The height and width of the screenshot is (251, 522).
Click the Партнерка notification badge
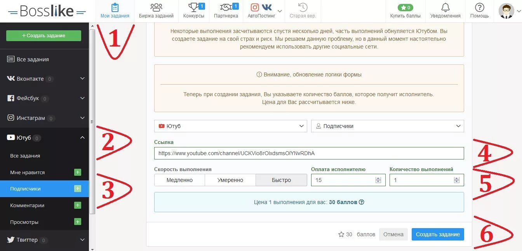[x=235, y=6]
